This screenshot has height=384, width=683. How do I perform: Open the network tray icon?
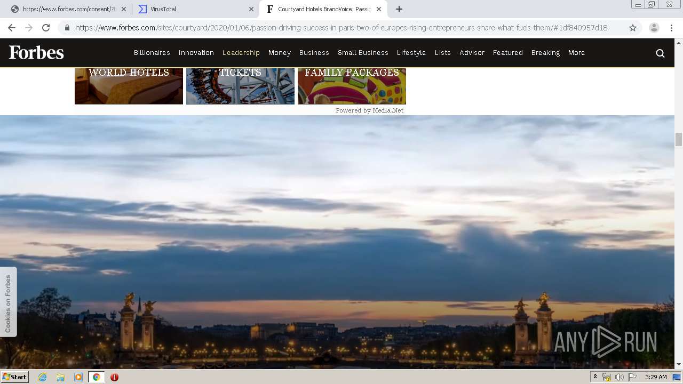[x=607, y=377]
